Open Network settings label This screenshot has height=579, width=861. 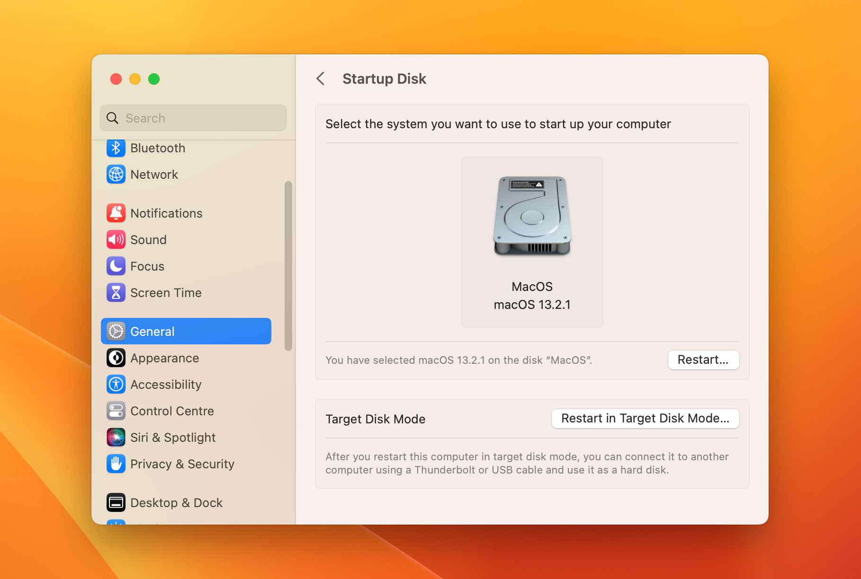[x=154, y=175]
